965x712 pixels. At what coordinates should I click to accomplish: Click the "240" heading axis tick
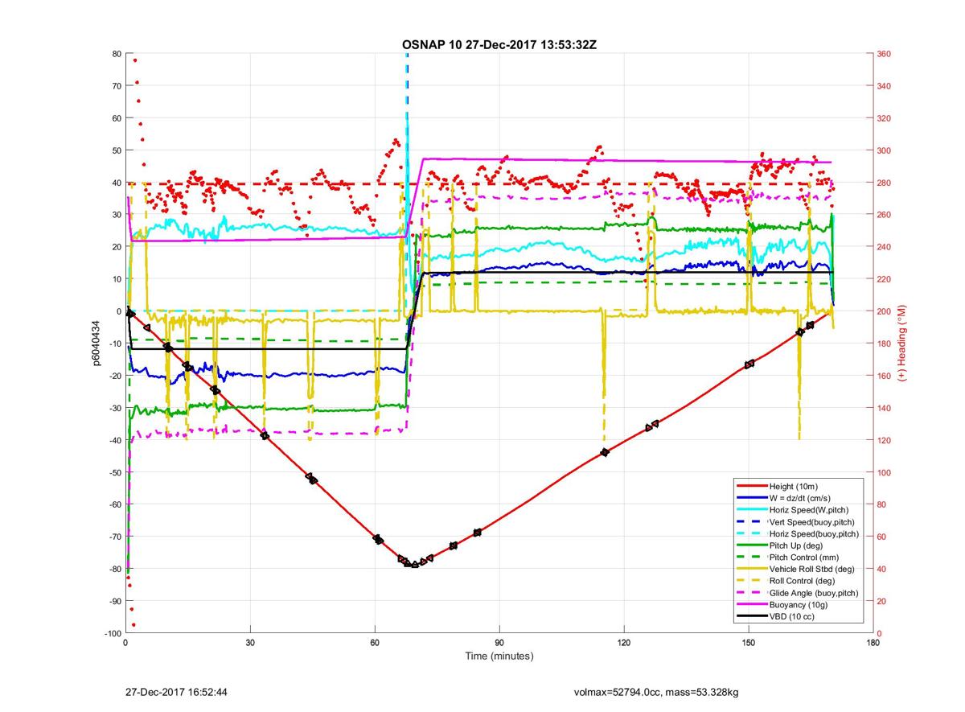(x=883, y=247)
